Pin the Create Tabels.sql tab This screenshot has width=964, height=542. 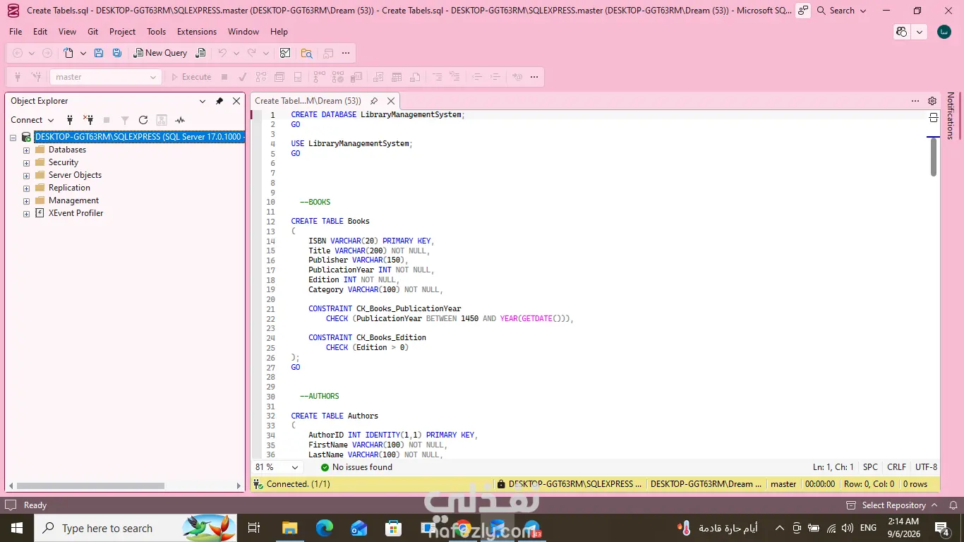(374, 101)
